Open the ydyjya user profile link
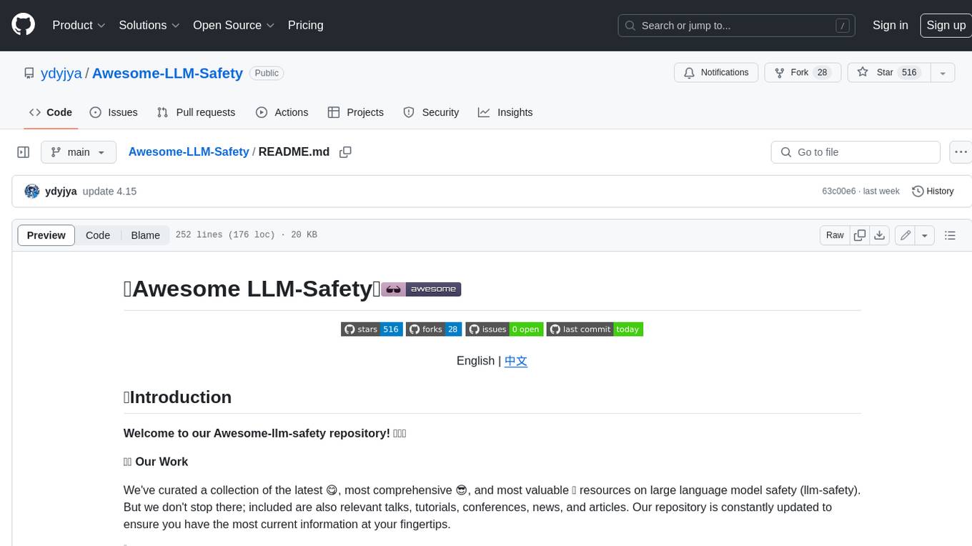972x546 pixels. click(x=60, y=73)
